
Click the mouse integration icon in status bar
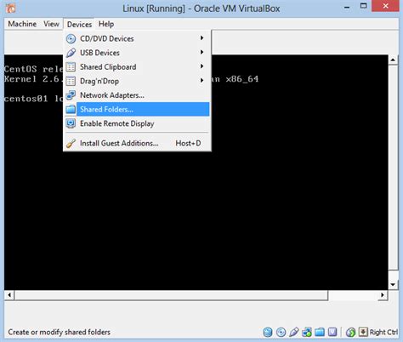tap(350, 332)
